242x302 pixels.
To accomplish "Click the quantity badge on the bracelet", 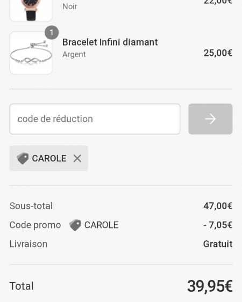I will tap(52, 33).
